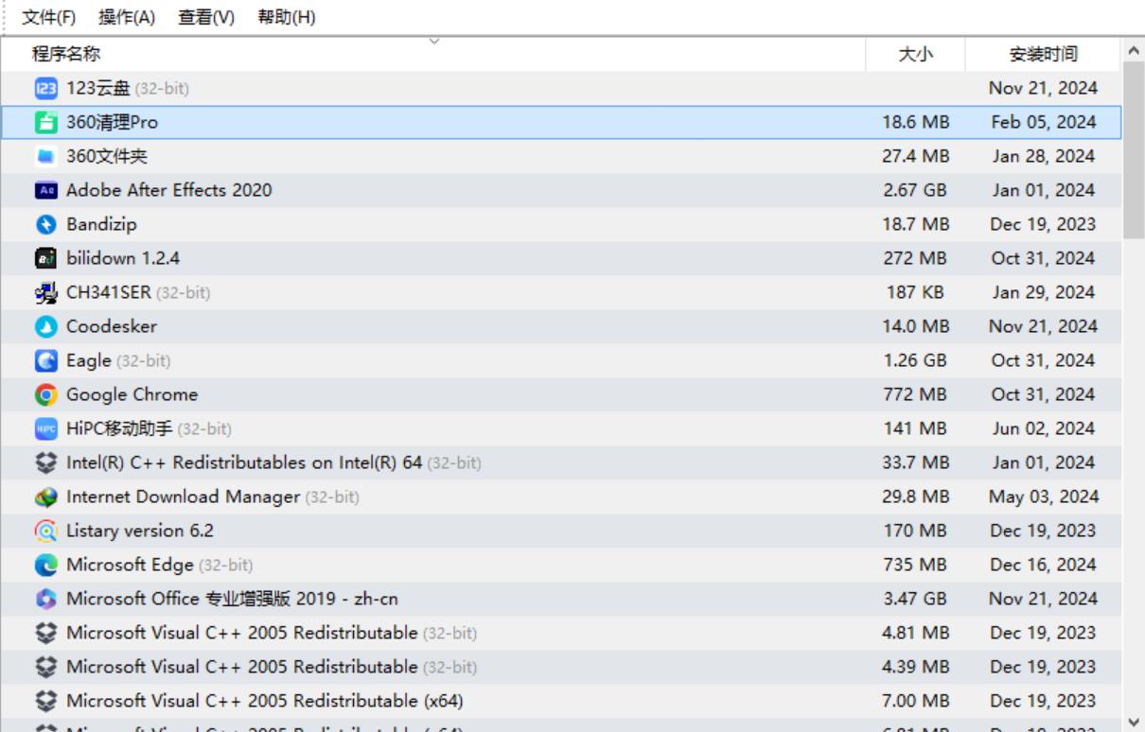Click the Jun 02, 2024 install date
Viewport: 1145px width, 732px height.
[x=1044, y=428]
